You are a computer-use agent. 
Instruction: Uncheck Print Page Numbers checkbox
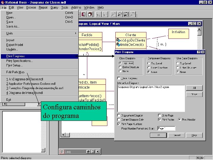point(119,124)
